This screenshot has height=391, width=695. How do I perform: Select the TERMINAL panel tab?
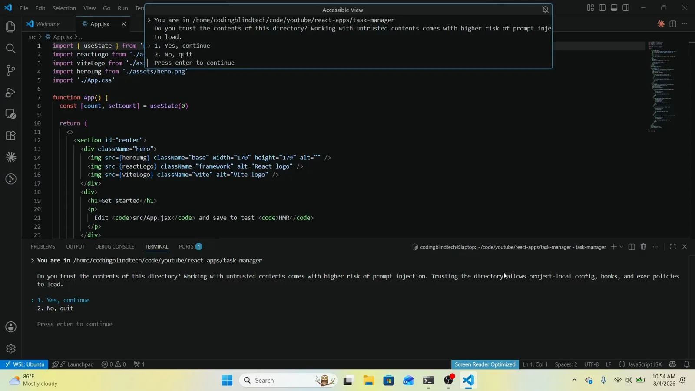(x=156, y=247)
